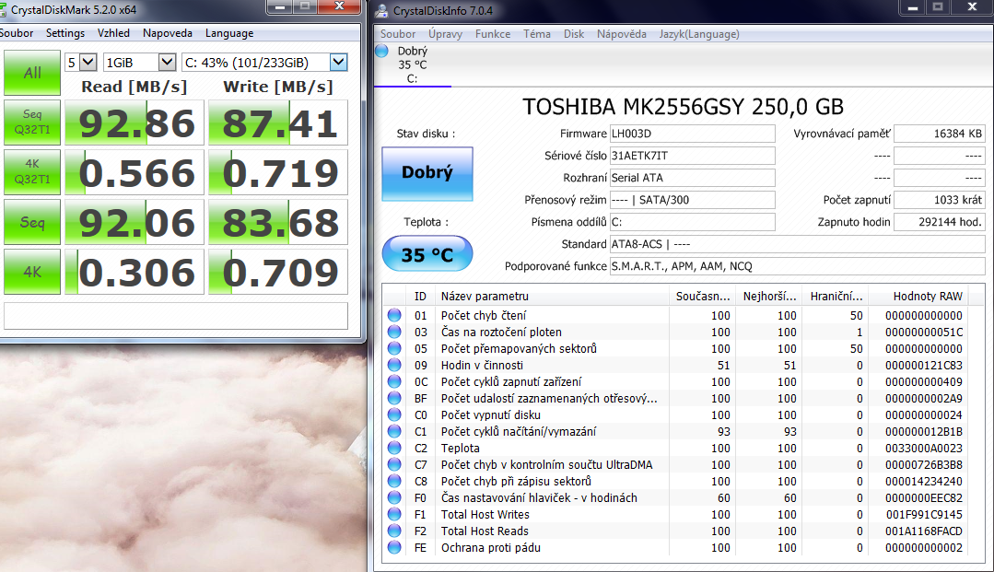
Task: Click the serial number field 31AETK7IT
Action: pyautogui.click(x=692, y=156)
